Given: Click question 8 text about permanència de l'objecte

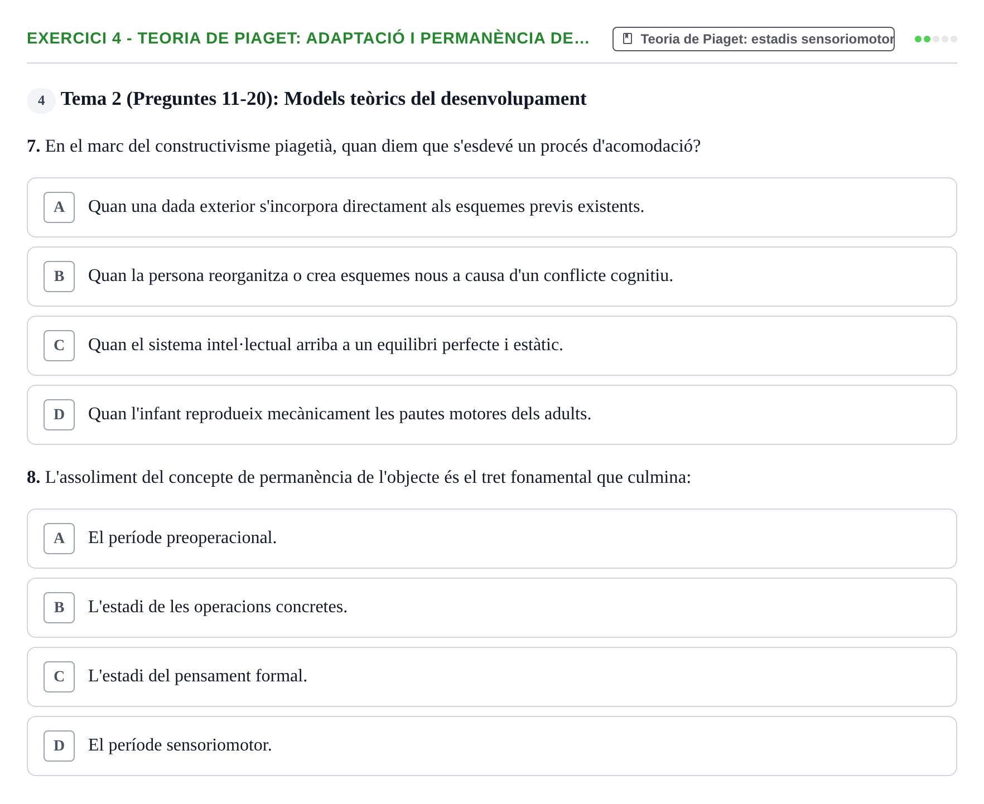Looking at the screenshot, I should (x=359, y=477).
